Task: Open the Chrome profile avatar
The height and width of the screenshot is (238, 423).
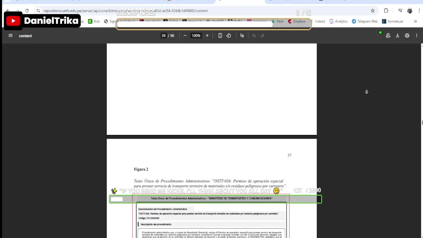Action: [410, 11]
